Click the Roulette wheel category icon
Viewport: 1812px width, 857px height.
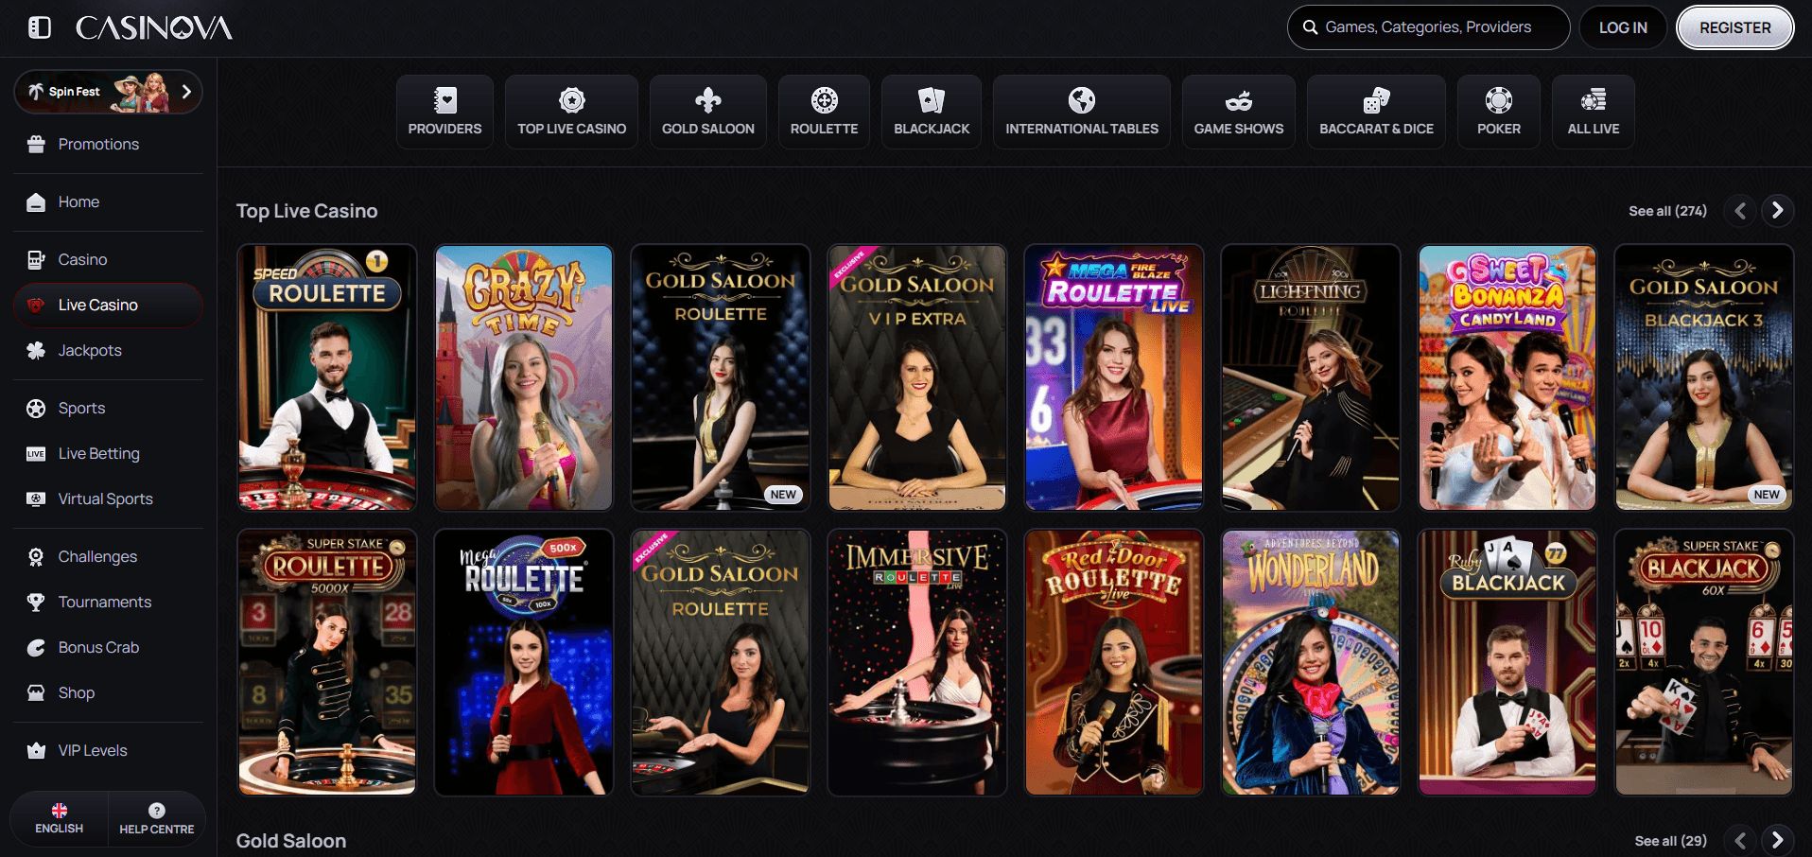[x=824, y=99]
